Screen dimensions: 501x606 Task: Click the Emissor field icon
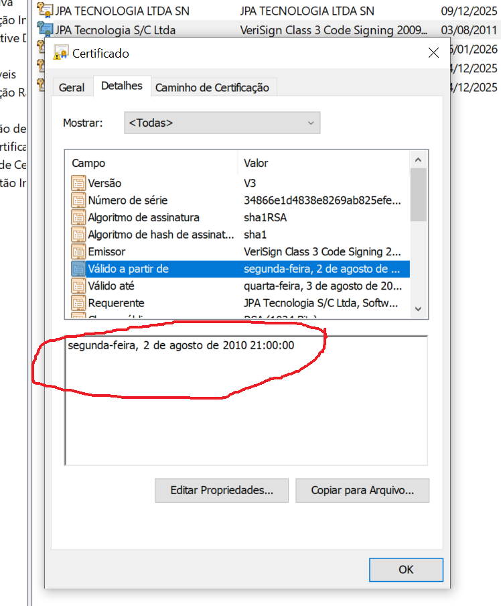pos(78,252)
